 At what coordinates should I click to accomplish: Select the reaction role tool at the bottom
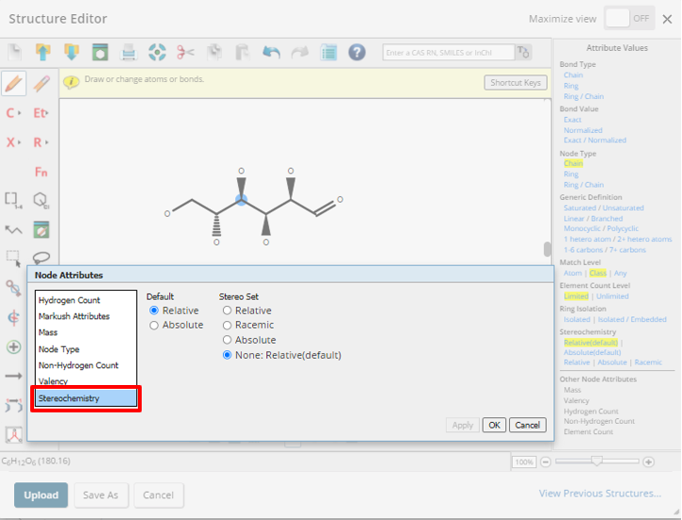[x=13, y=434]
